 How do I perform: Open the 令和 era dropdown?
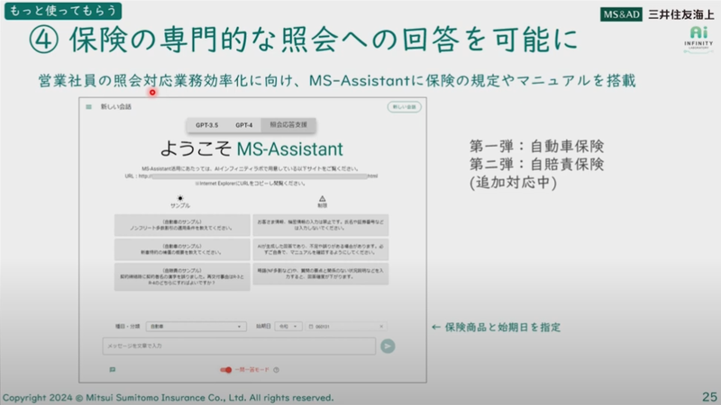[288, 327]
